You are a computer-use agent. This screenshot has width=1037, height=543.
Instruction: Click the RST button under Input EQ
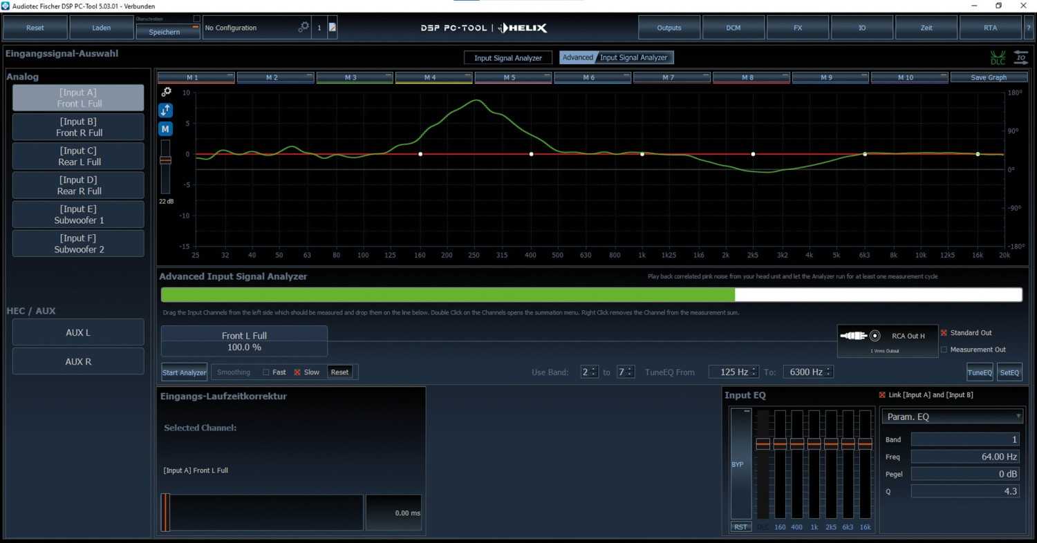tap(740, 527)
